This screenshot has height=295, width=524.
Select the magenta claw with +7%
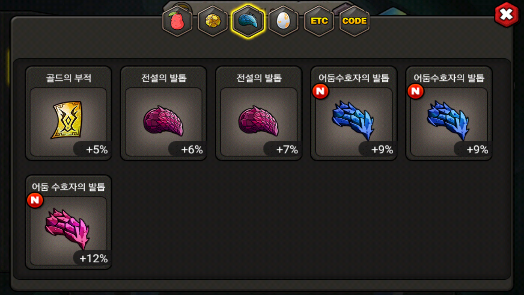click(x=259, y=113)
